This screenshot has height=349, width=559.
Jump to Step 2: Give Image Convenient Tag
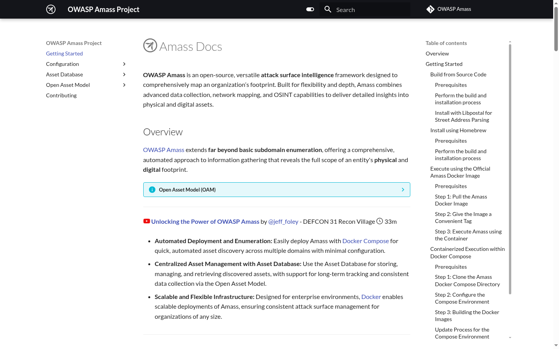coord(463,218)
